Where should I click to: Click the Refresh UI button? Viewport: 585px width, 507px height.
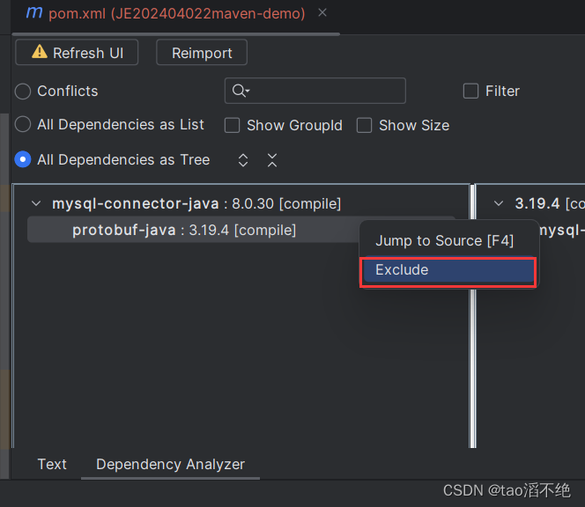(77, 53)
